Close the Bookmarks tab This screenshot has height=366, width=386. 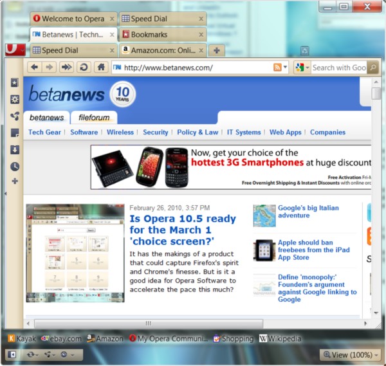coord(201,35)
